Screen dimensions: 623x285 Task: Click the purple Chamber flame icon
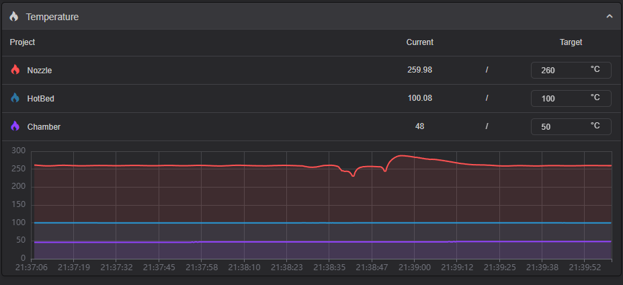pyautogui.click(x=15, y=126)
